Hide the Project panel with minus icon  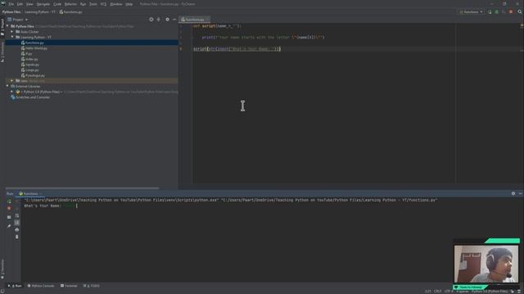point(174,20)
